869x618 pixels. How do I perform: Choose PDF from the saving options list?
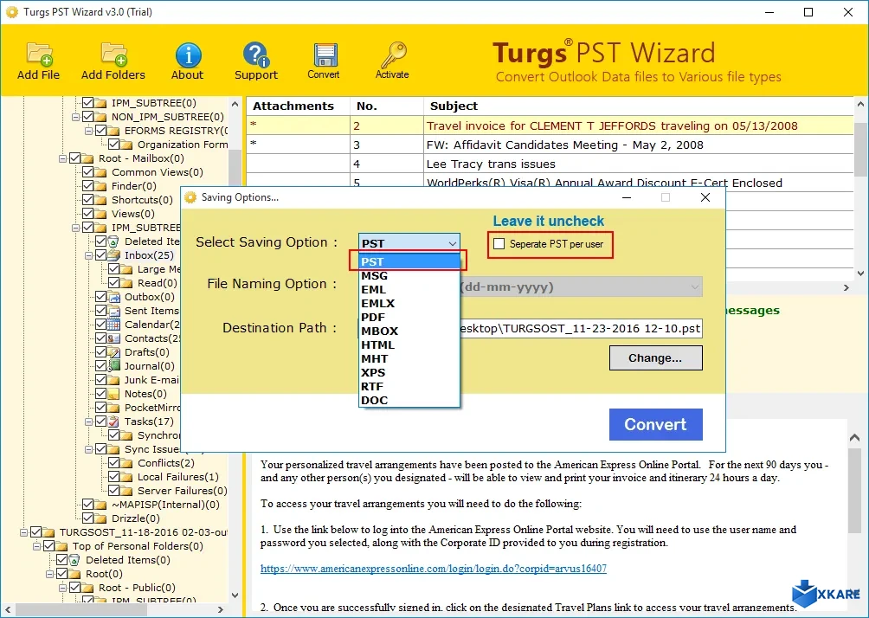click(409, 317)
